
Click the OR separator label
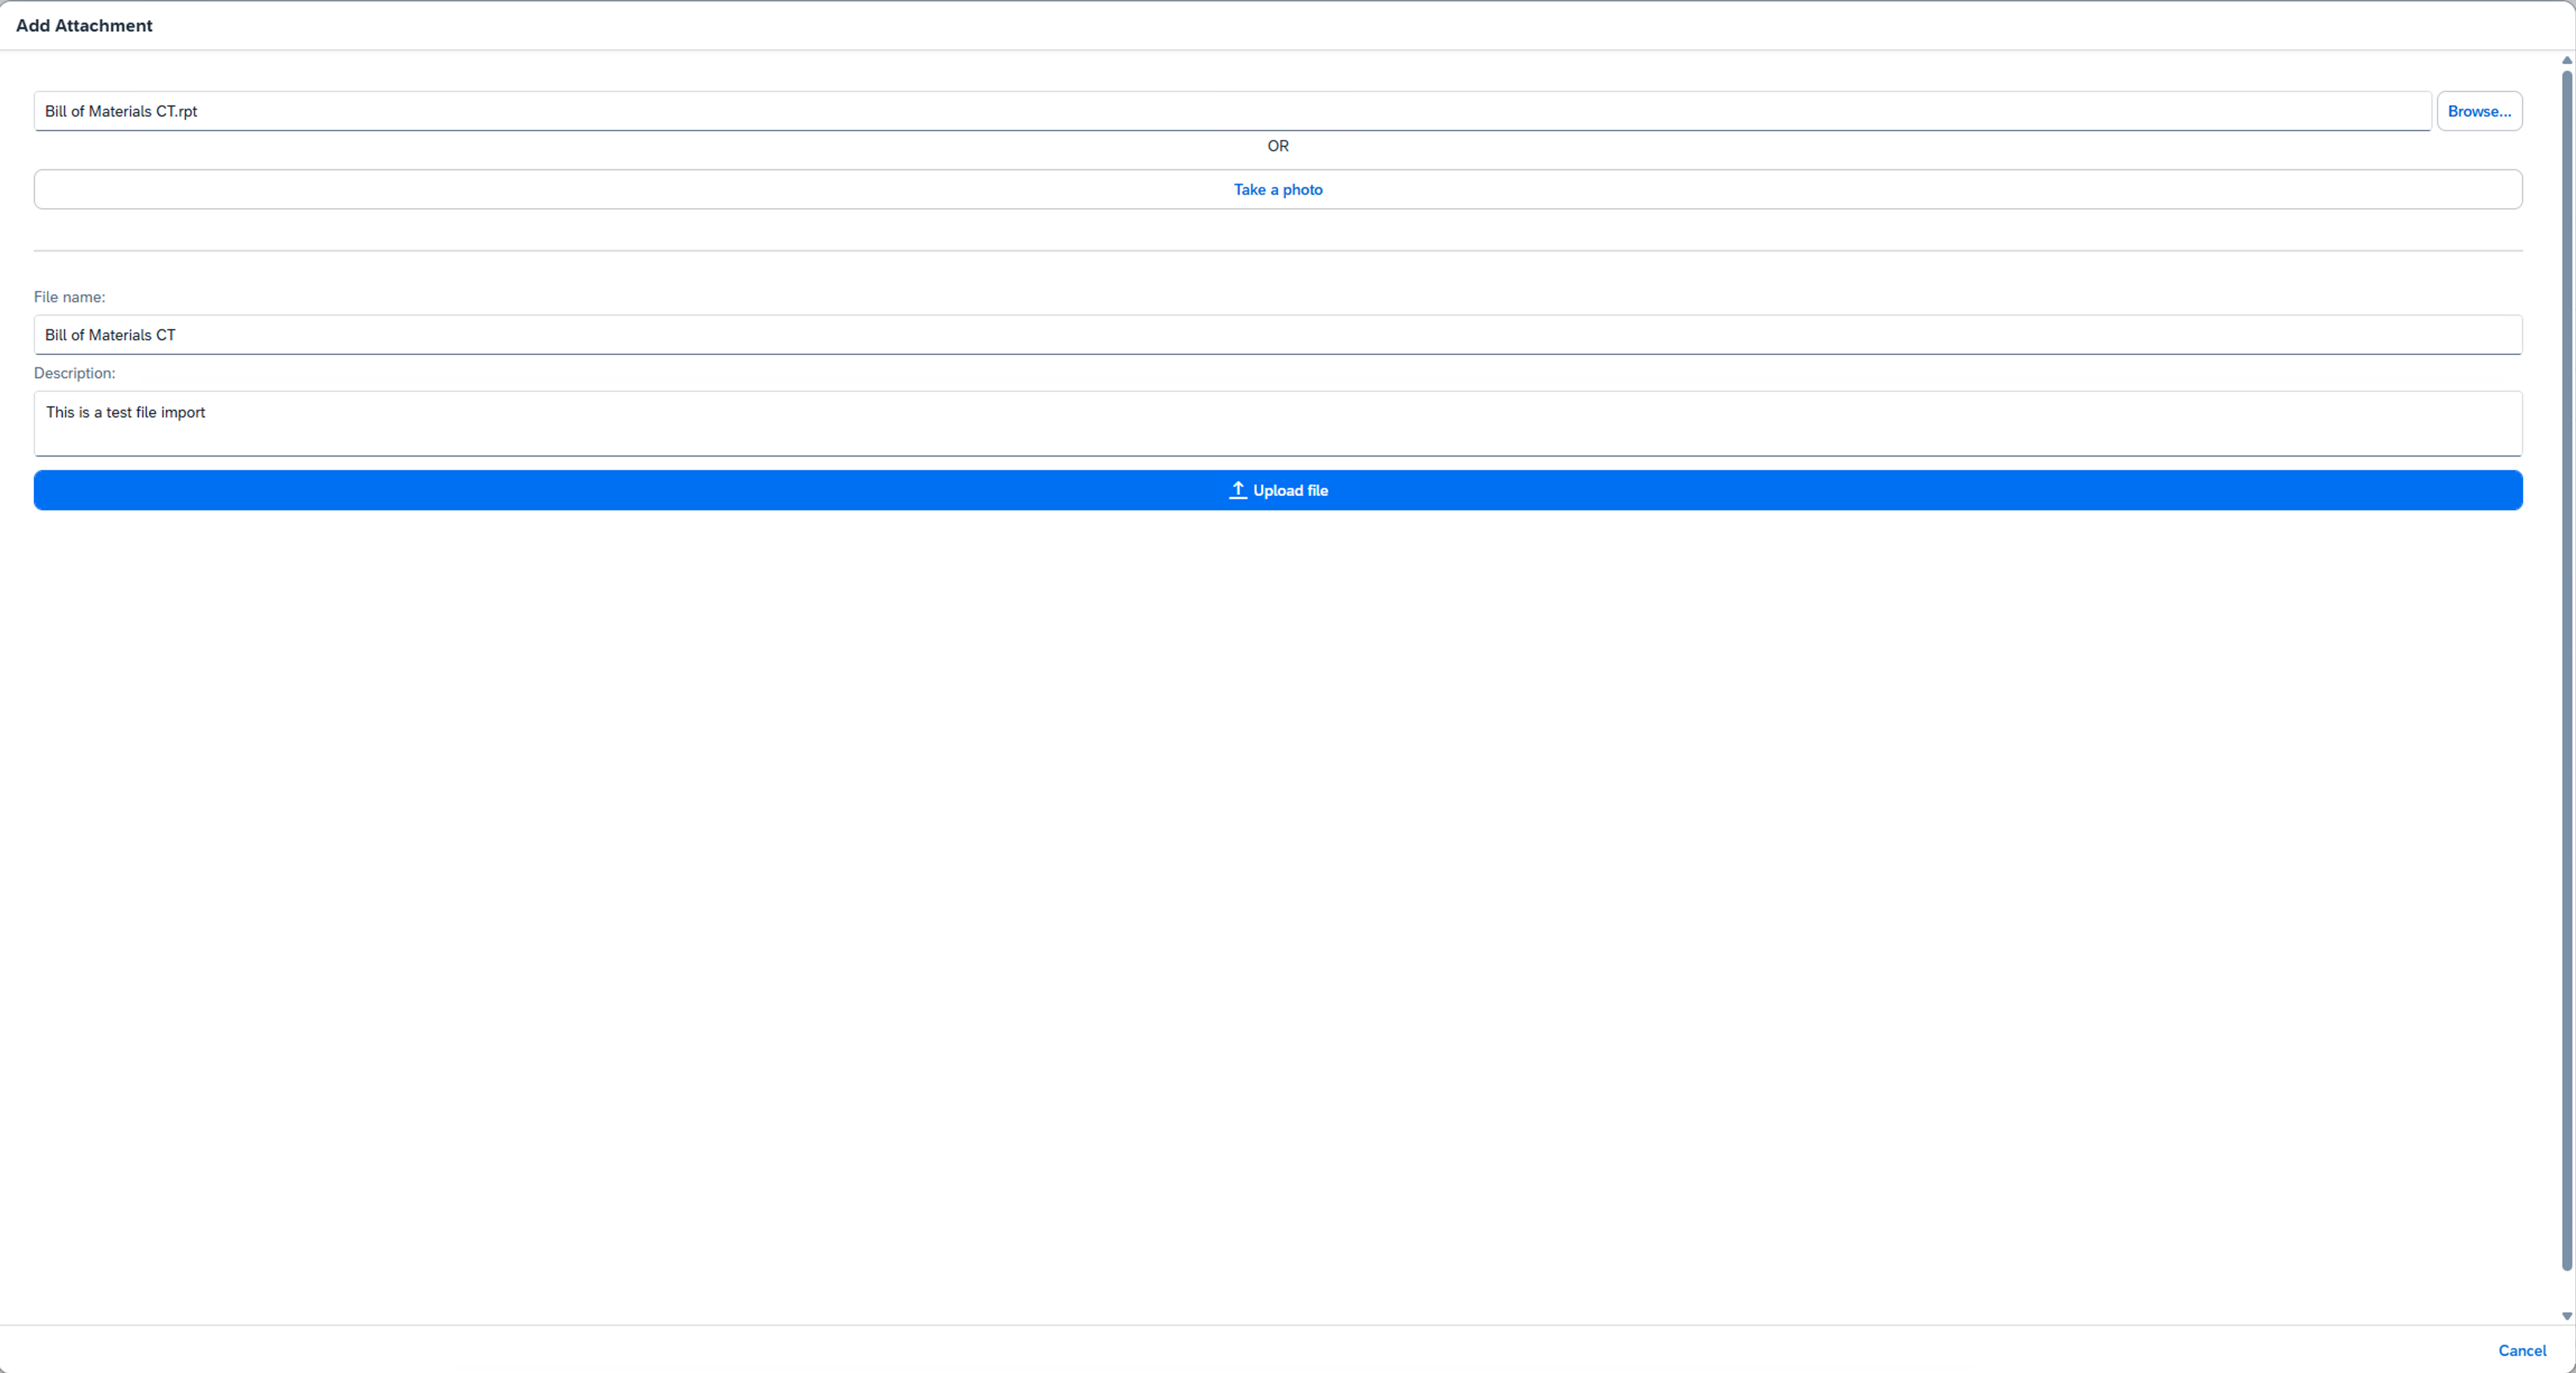[1277, 146]
